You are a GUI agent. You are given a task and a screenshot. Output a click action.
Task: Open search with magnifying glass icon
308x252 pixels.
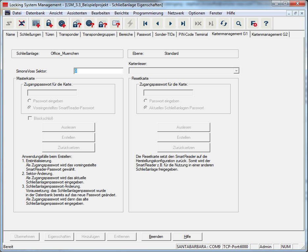coord(239,23)
